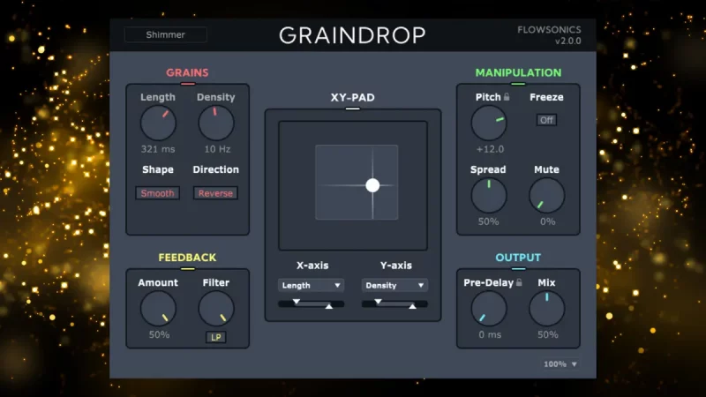
Task: Click the output Mix knob
Action: coord(546,309)
